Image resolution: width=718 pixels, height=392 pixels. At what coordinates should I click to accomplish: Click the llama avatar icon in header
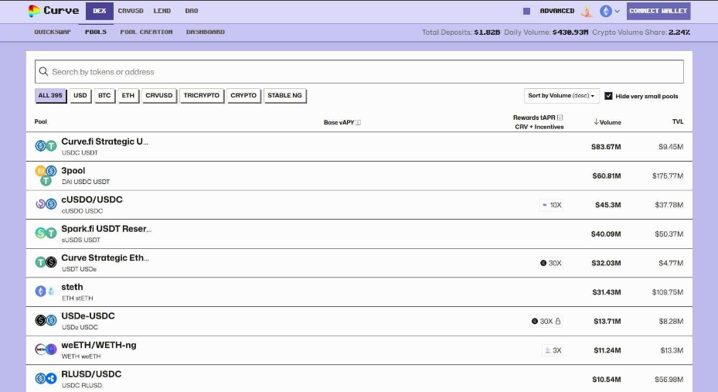[x=587, y=11]
